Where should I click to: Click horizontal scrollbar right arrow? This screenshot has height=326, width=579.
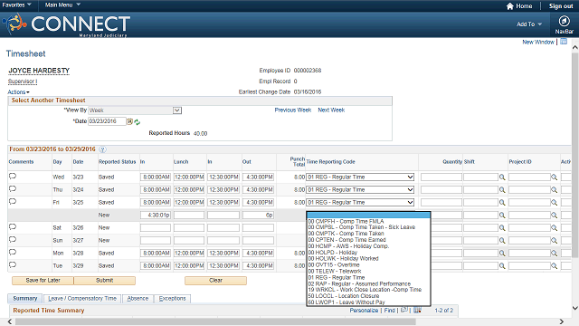(561, 321)
